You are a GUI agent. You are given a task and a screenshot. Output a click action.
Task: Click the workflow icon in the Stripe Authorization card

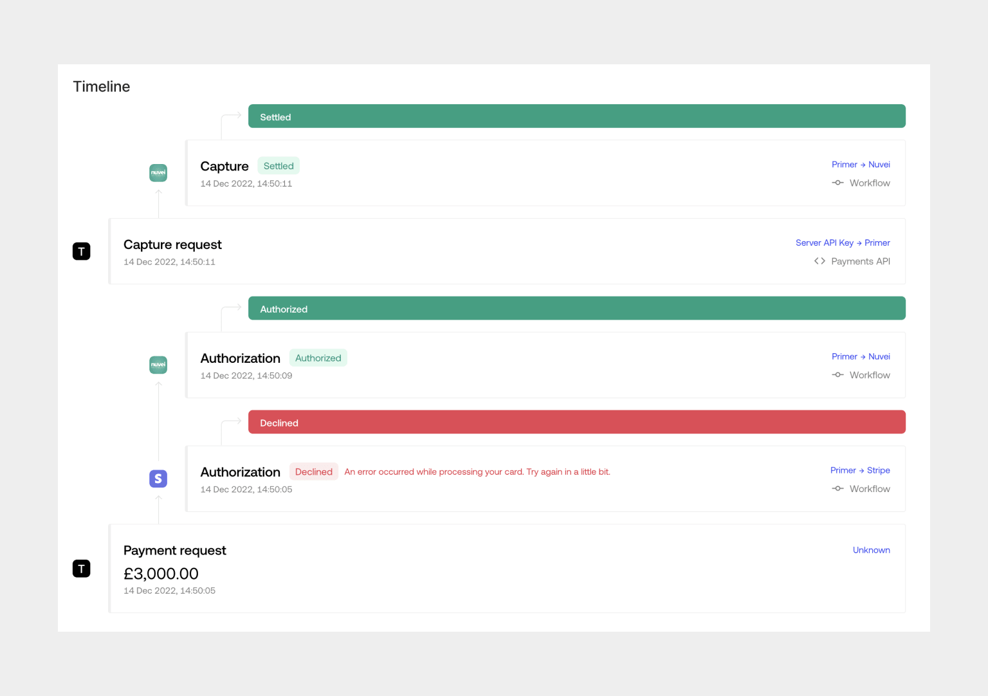(x=837, y=489)
